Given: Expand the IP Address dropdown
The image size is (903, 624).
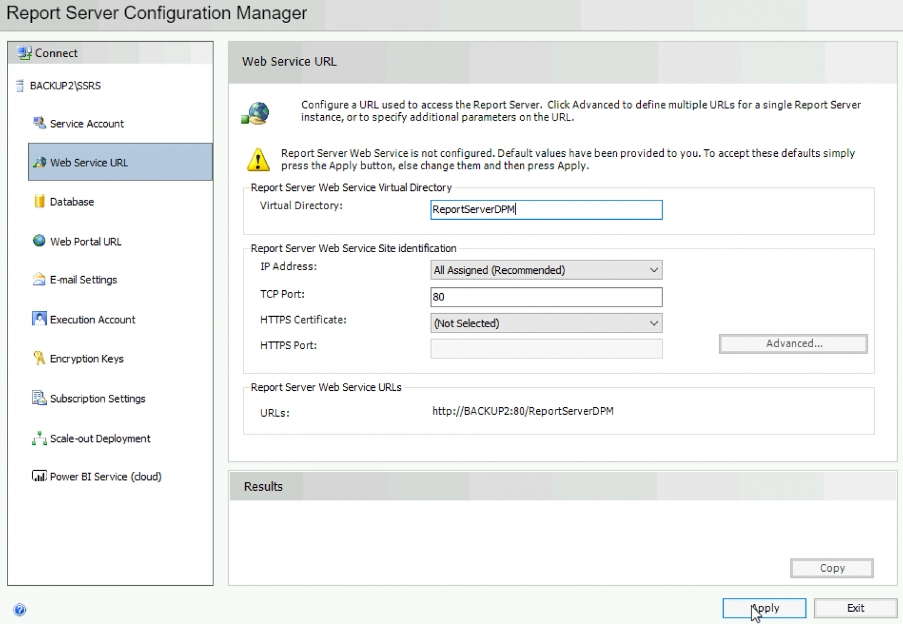Looking at the screenshot, I should [653, 270].
